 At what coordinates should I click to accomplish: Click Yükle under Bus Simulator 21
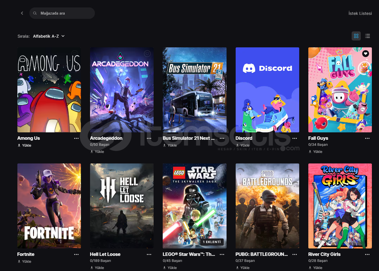point(170,145)
